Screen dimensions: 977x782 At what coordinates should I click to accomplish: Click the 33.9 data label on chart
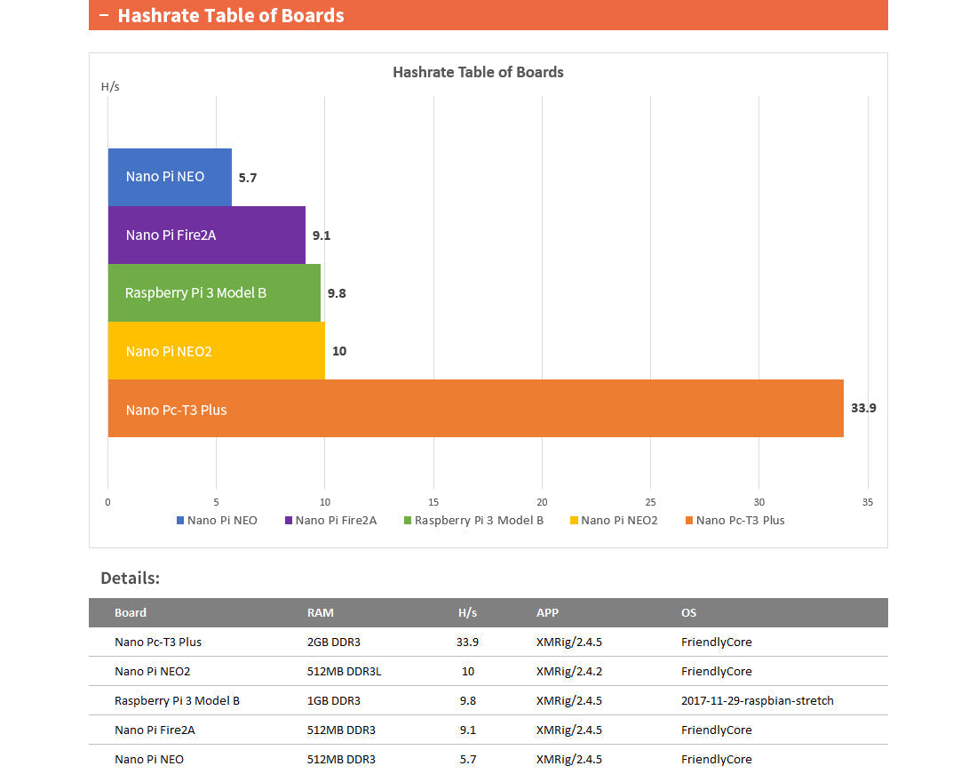pyautogui.click(x=863, y=409)
